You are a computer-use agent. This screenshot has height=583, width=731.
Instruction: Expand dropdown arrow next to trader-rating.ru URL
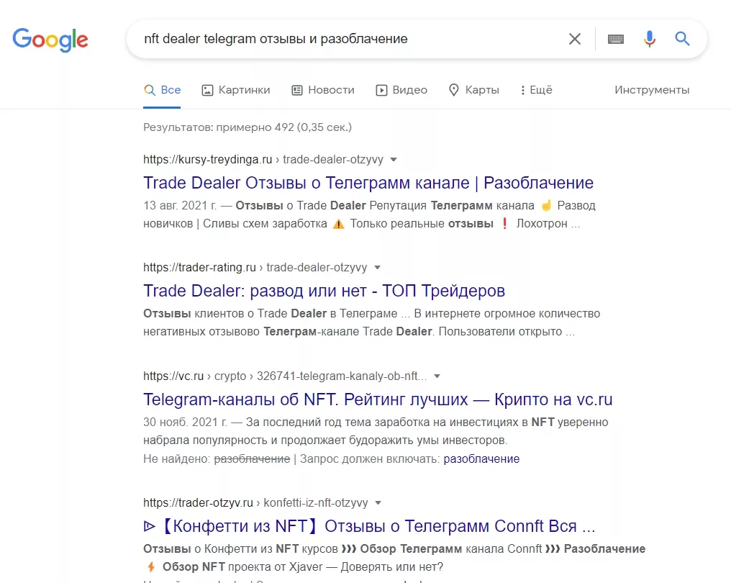(378, 268)
